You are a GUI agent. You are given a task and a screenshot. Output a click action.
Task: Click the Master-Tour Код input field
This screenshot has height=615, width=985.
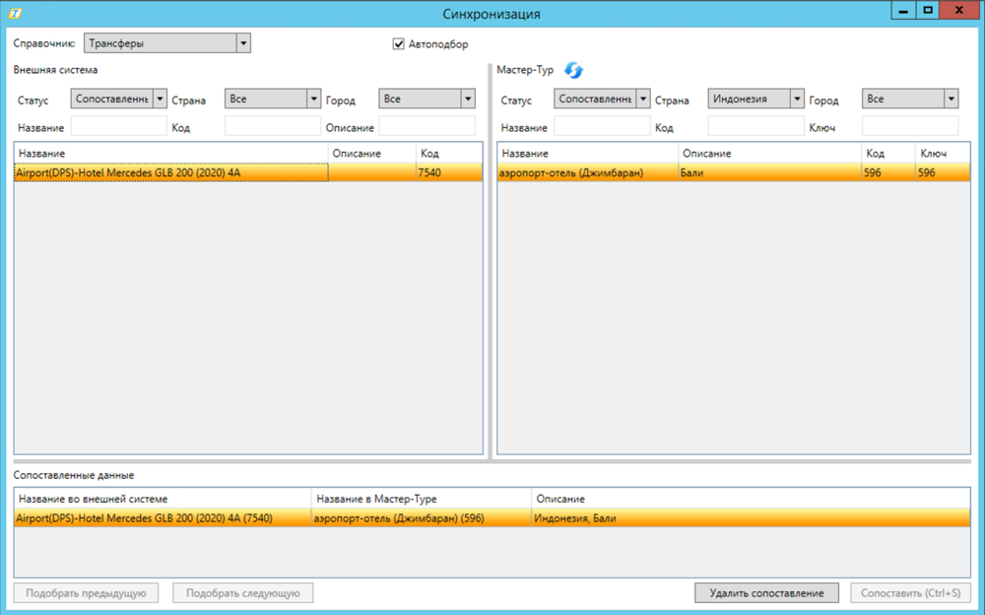(x=755, y=127)
